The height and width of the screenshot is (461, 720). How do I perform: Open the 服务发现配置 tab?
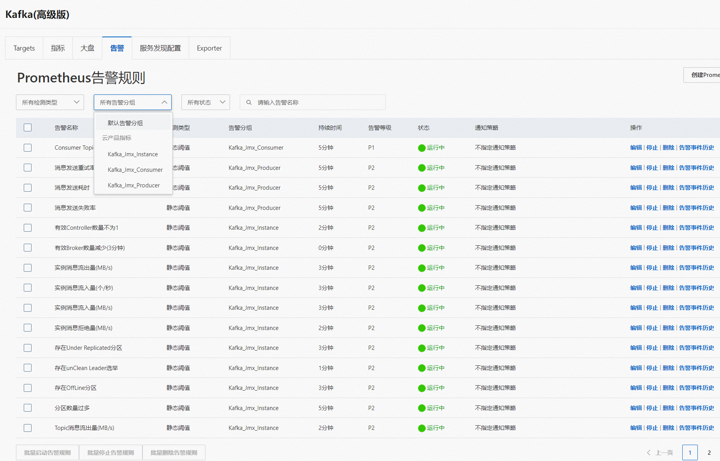(x=160, y=48)
